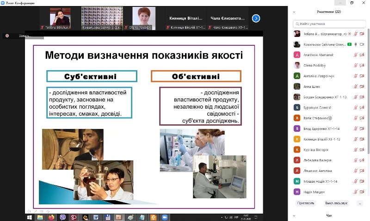Open File Explorer from the taskbar
Screen dimensions: 370x221
(x=40, y=217)
